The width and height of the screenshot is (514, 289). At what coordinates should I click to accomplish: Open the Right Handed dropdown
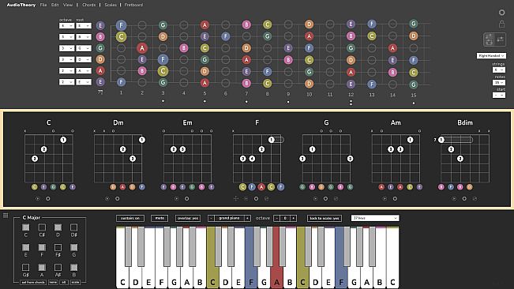(x=491, y=56)
